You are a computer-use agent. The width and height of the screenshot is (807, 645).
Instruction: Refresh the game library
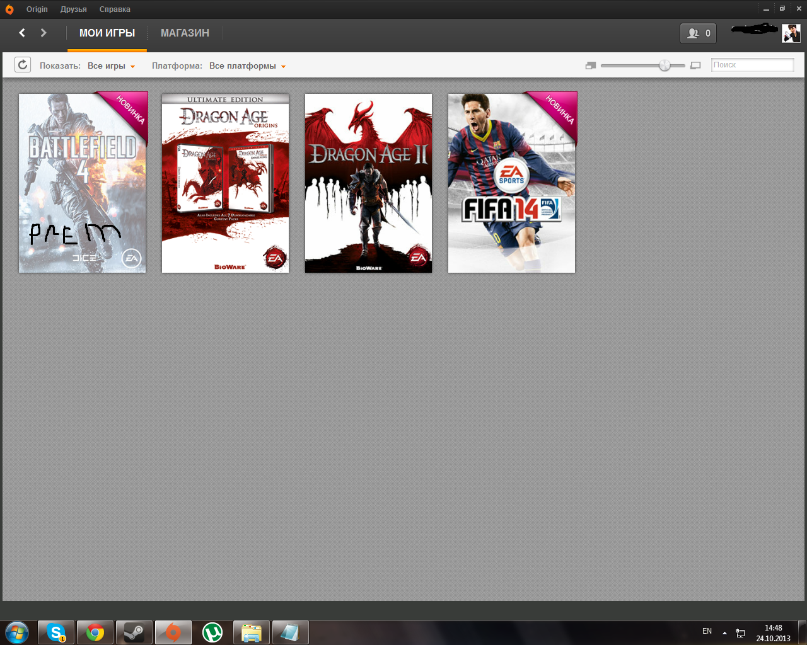pos(23,65)
